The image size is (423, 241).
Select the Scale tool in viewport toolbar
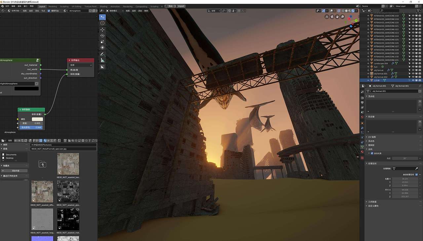click(102, 42)
